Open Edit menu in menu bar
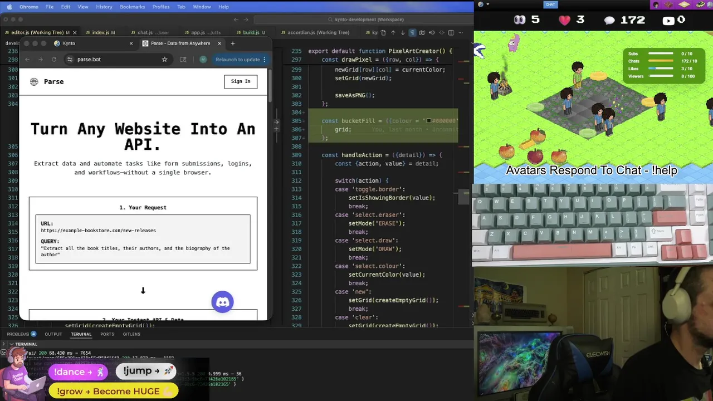 pos(66,7)
